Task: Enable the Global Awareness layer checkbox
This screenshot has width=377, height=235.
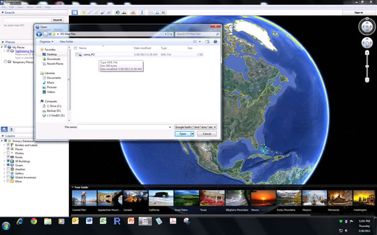Action: tap(8, 177)
